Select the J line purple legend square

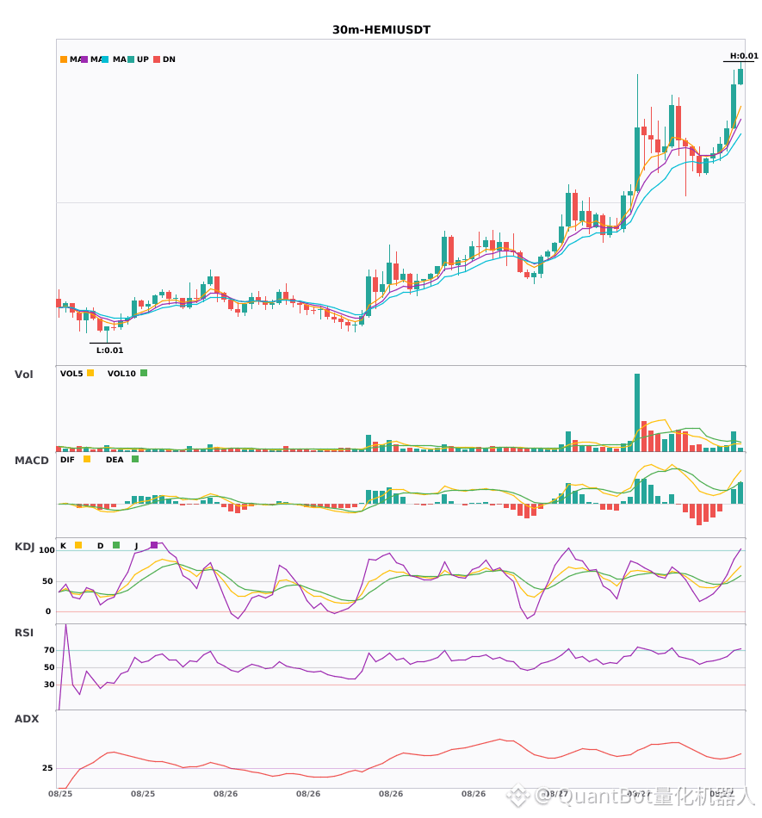[154, 545]
